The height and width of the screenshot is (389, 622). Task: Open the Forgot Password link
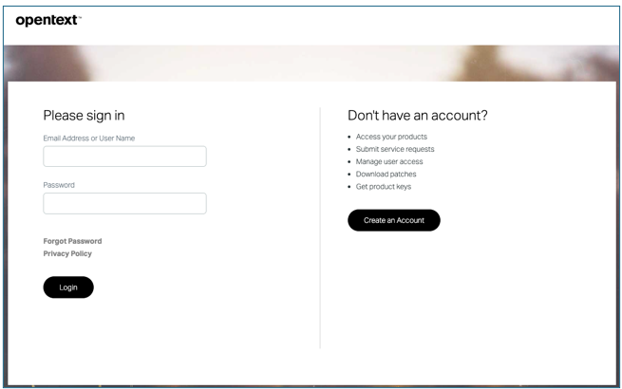coord(72,241)
